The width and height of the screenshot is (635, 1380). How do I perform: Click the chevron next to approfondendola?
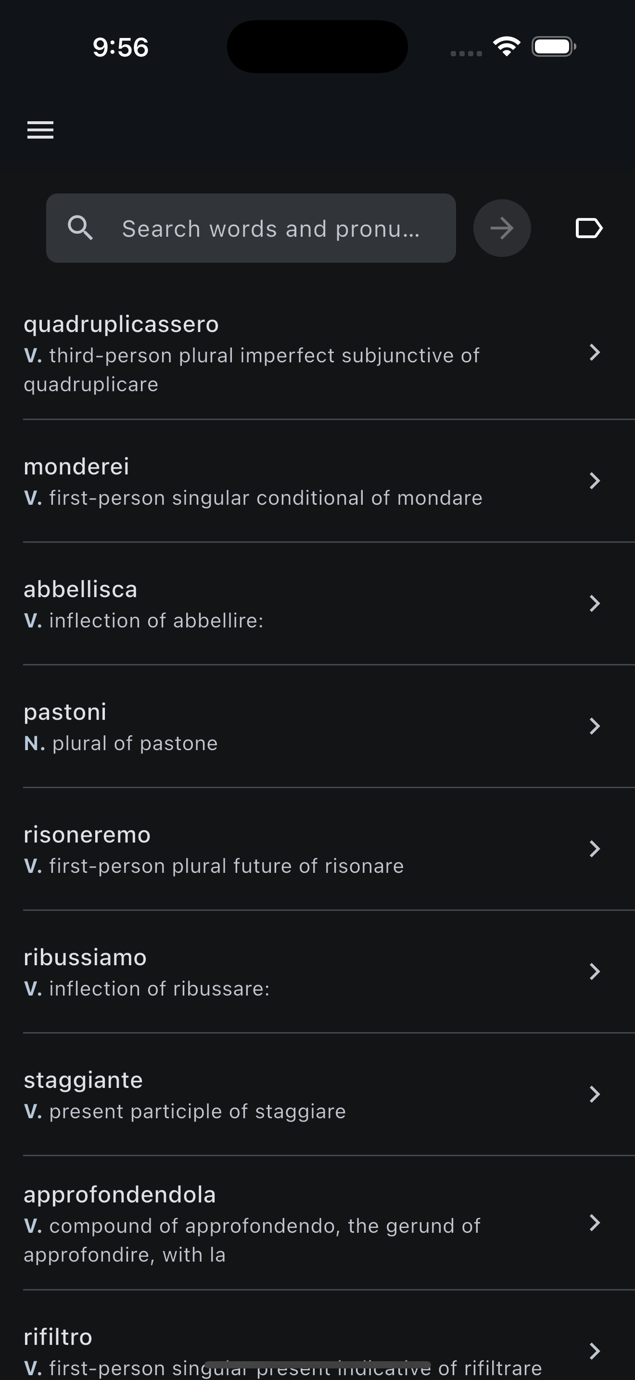pyautogui.click(x=594, y=1223)
